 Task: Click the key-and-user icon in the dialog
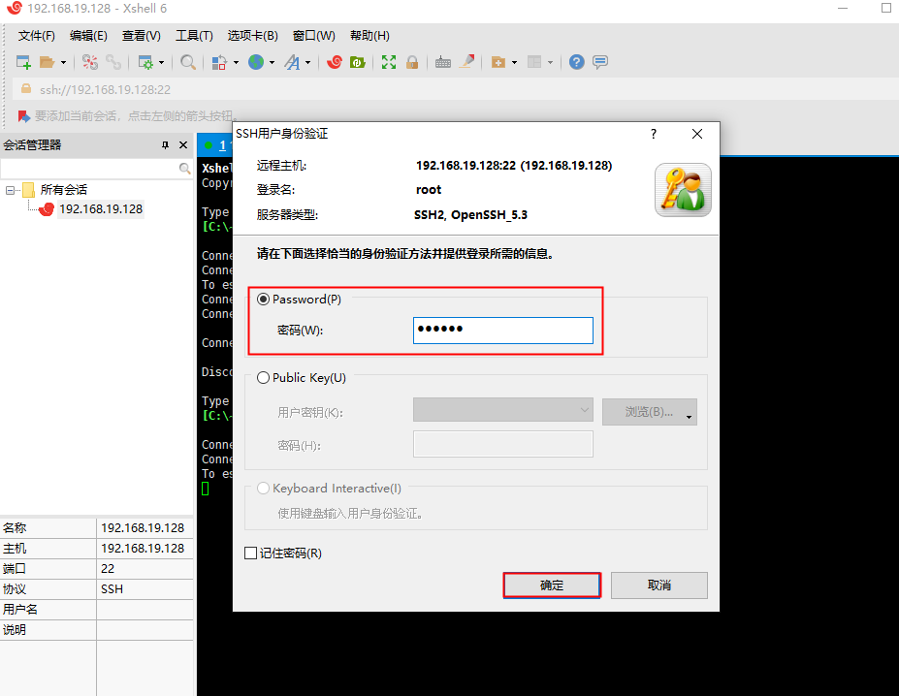click(683, 190)
